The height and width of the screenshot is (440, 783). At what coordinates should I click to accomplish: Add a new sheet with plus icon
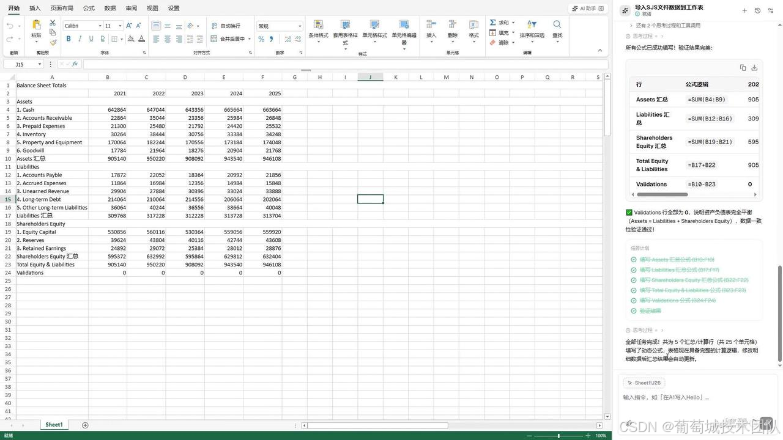85,425
